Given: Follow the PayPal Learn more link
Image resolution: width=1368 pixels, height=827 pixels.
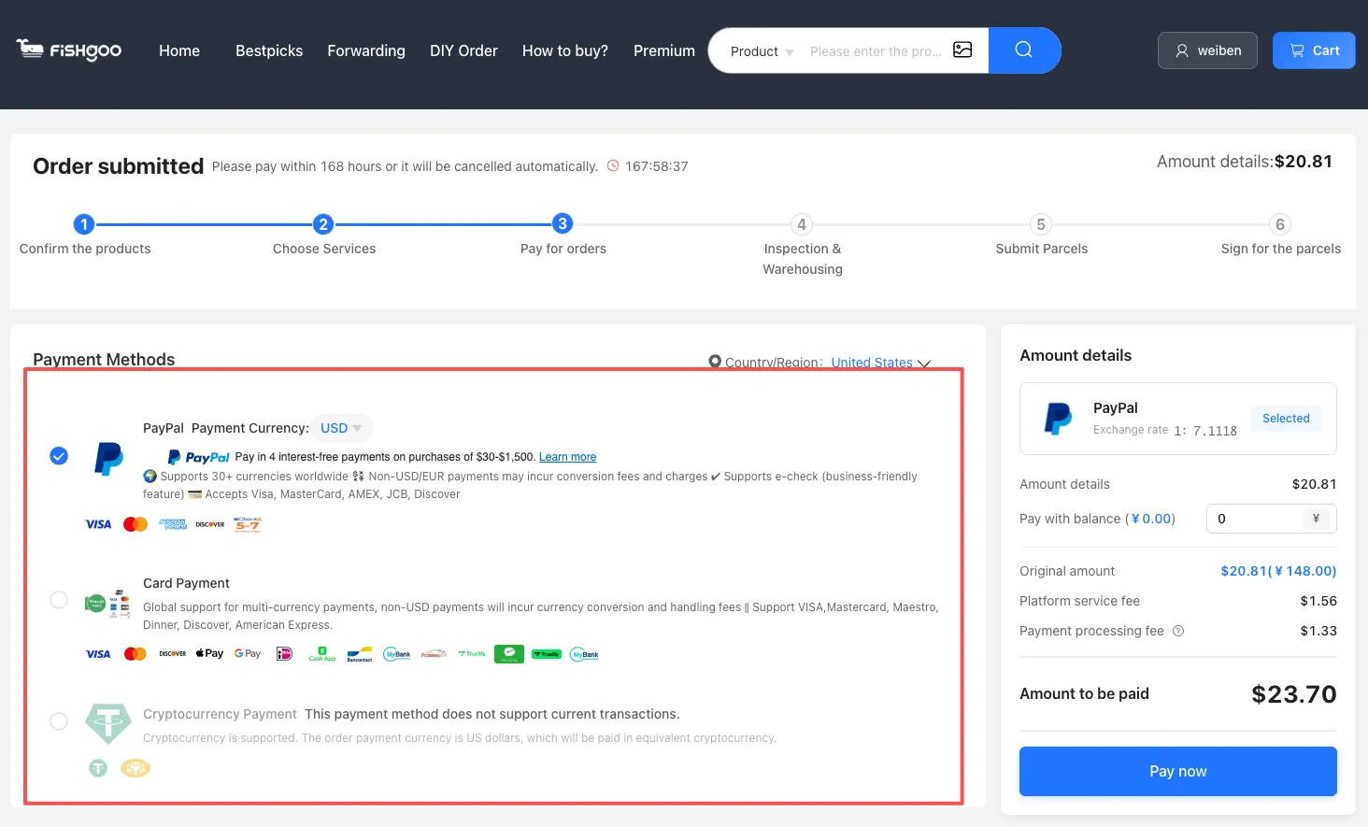Looking at the screenshot, I should (x=567, y=457).
